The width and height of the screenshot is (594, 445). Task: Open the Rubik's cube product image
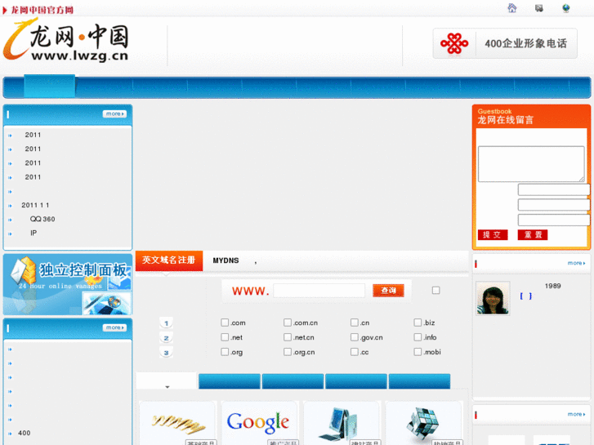pyautogui.click(x=423, y=422)
